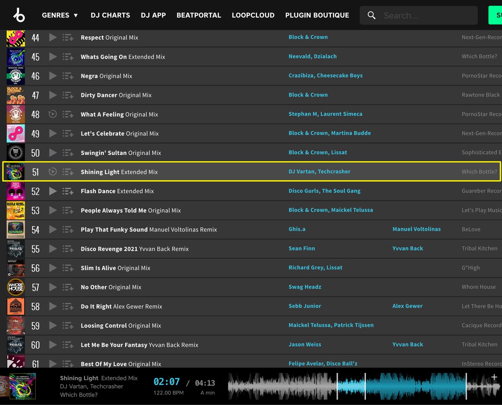Play track 44 Respect

(53, 37)
